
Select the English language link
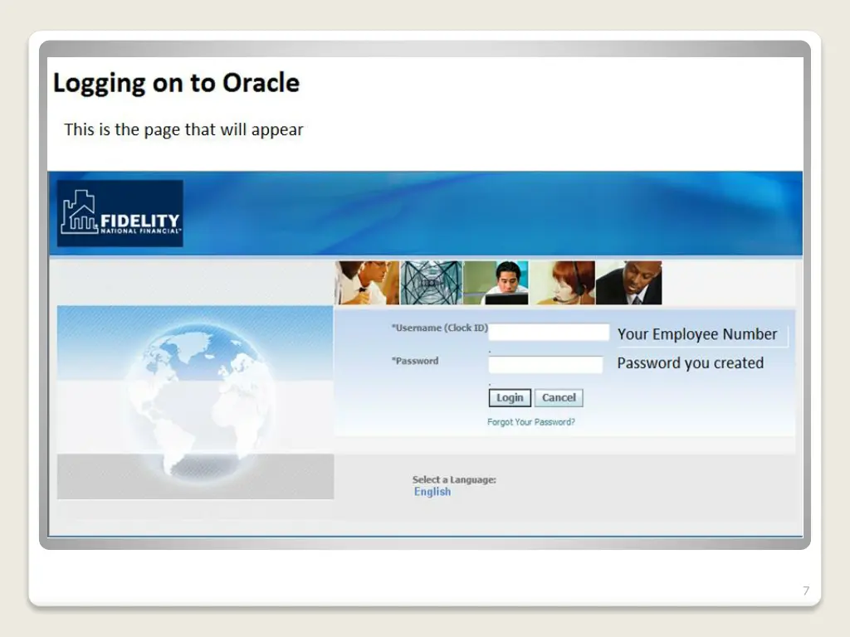tap(432, 491)
